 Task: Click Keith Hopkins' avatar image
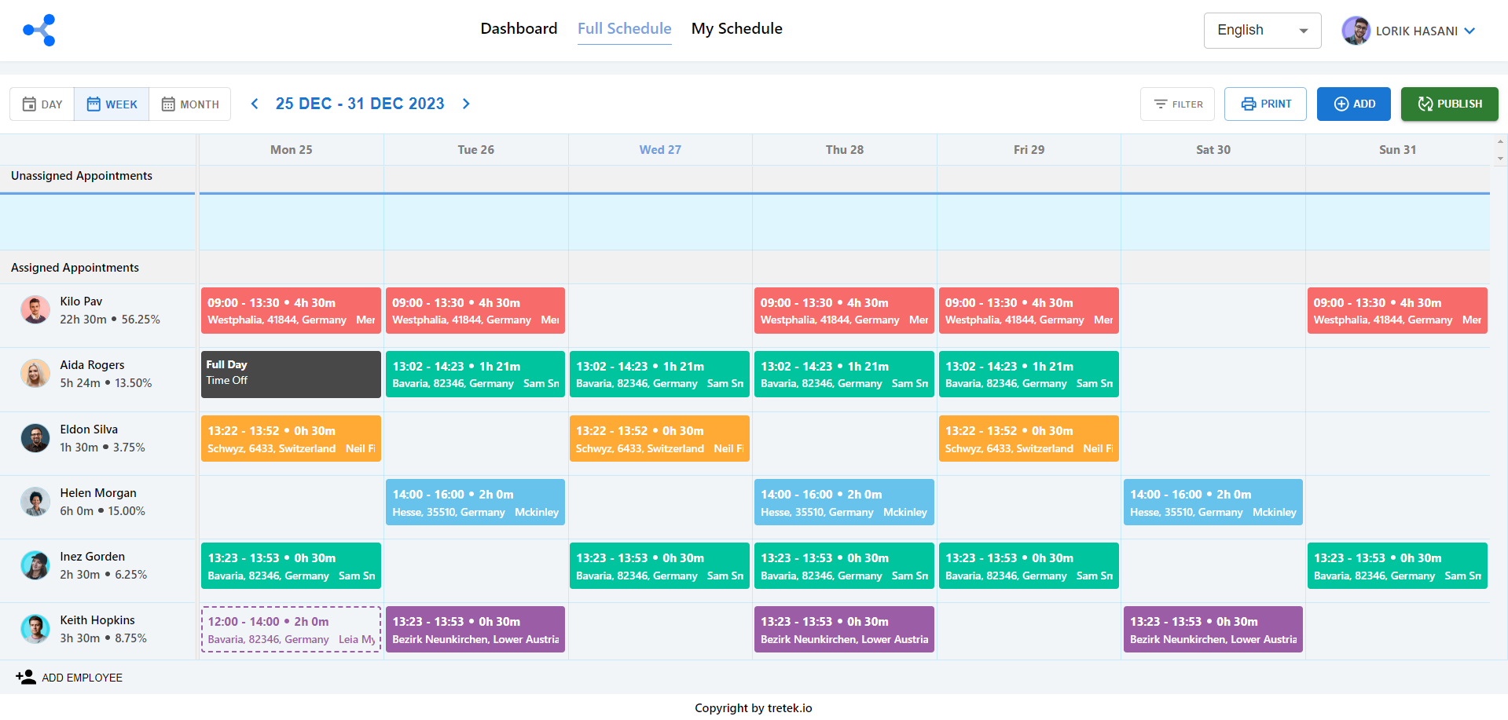tap(35, 629)
